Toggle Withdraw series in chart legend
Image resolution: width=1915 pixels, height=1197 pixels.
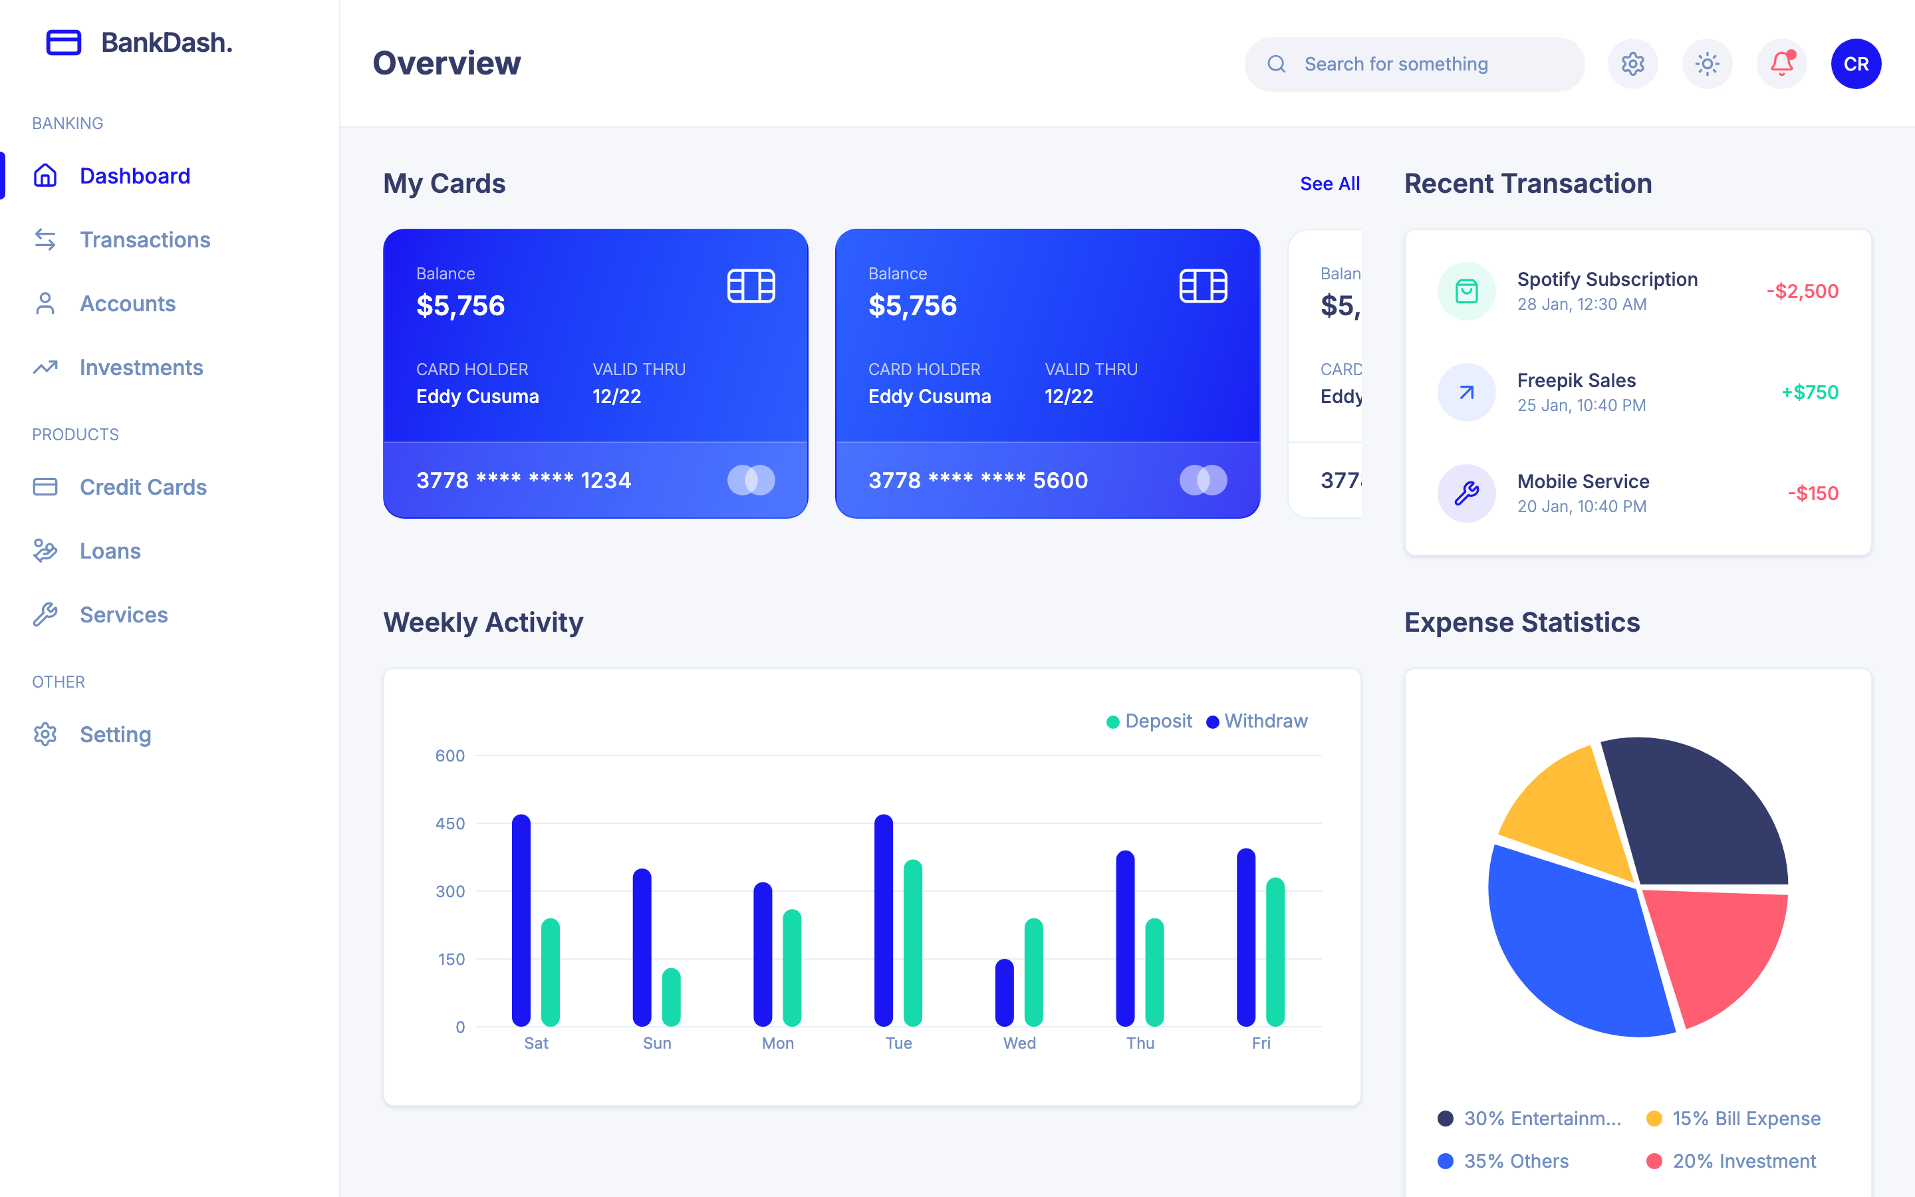1257,722
